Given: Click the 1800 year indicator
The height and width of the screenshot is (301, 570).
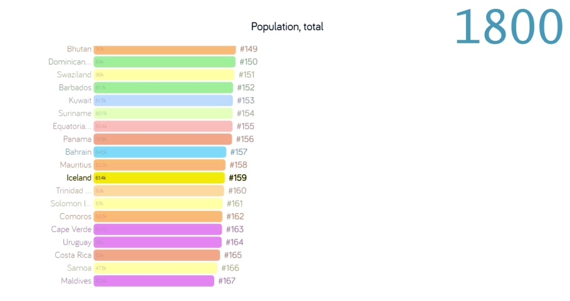Looking at the screenshot, I should coord(509,26).
